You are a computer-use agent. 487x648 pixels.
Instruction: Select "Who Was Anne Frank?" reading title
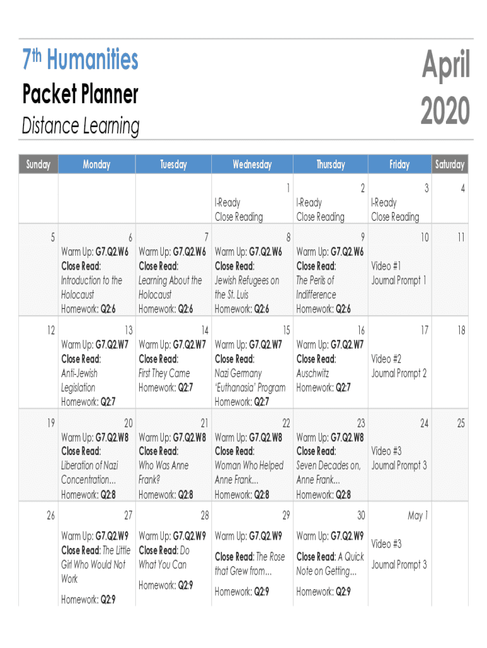pyautogui.click(x=163, y=473)
